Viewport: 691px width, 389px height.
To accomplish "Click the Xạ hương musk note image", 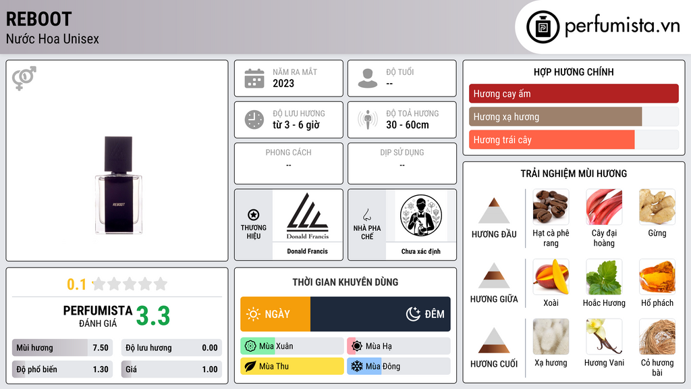I will [551, 336].
